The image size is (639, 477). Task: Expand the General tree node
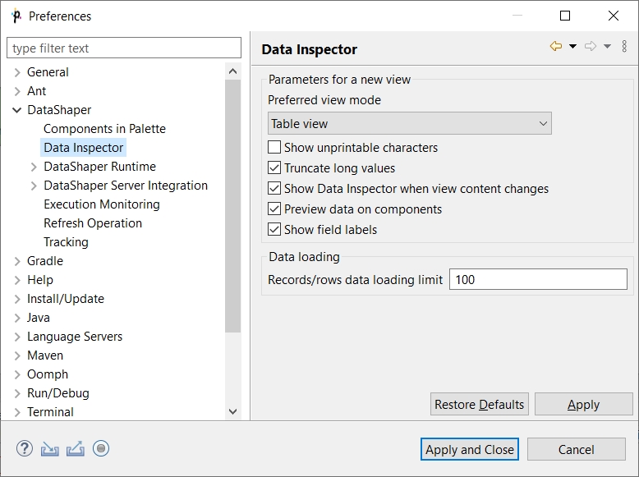[17, 72]
